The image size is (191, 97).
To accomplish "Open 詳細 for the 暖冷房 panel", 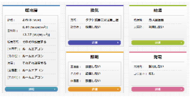I will [31, 89].
